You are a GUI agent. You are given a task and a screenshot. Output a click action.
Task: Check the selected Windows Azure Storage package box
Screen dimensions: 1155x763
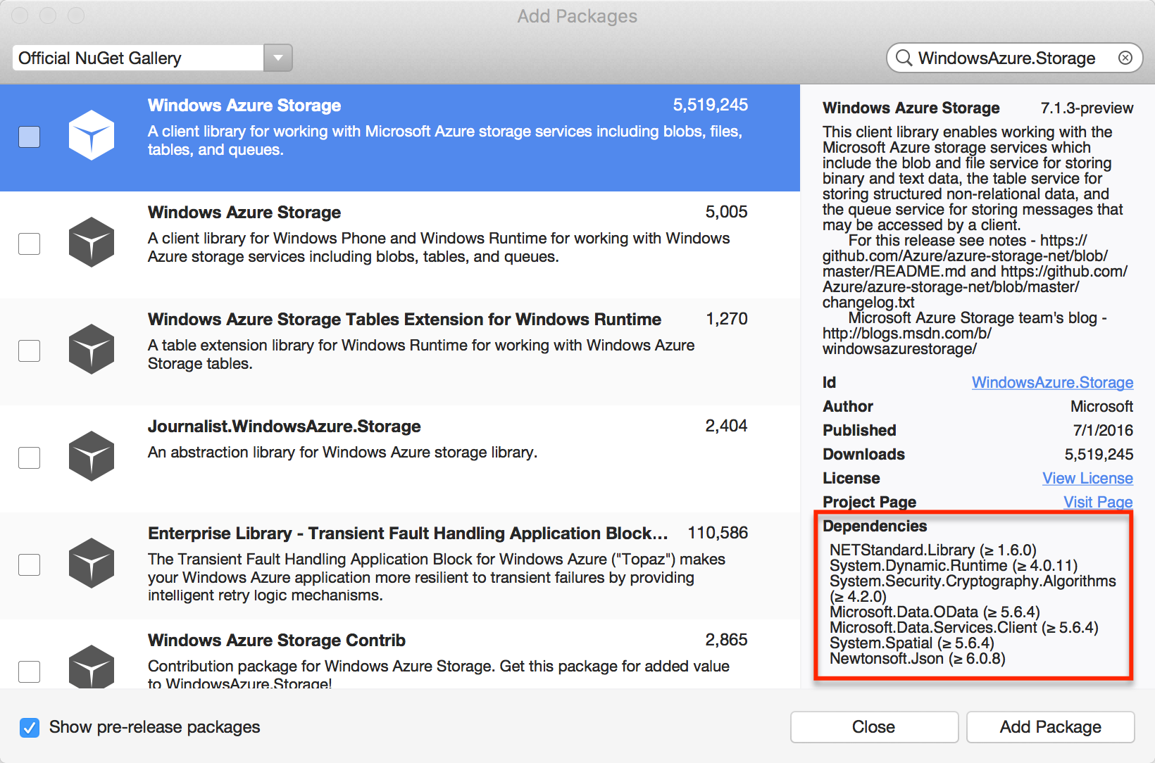pos(29,137)
